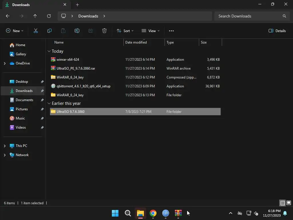Select the winrar-x64-624 application file
Screen dimensions: 293x220
135,60
